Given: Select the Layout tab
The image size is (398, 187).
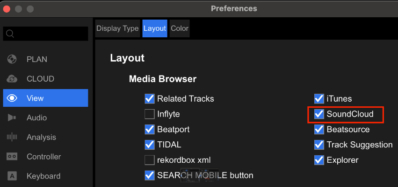Looking at the screenshot, I should coord(155,28).
